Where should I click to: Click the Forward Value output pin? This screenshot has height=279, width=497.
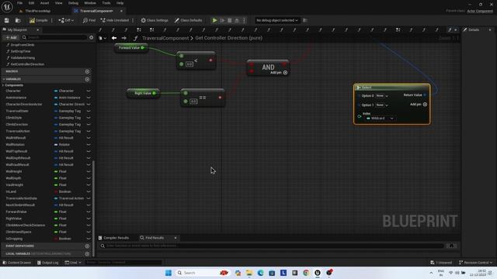click(x=143, y=48)
